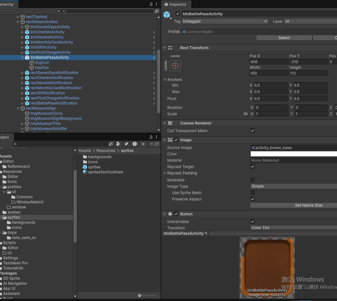Open the Layer dropdown showing UI

tap(311, 21)
